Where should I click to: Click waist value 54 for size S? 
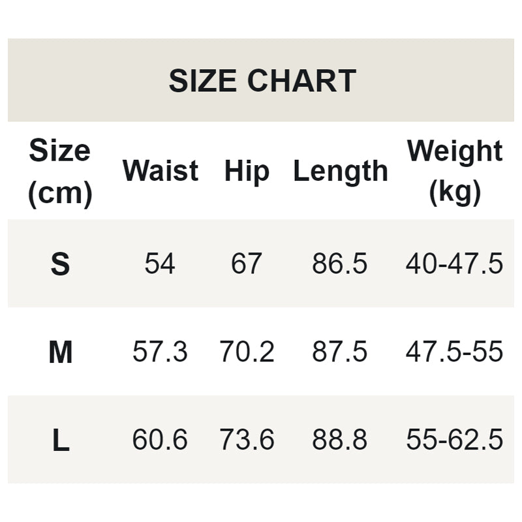pyautogui.click(x=160, y=264)
